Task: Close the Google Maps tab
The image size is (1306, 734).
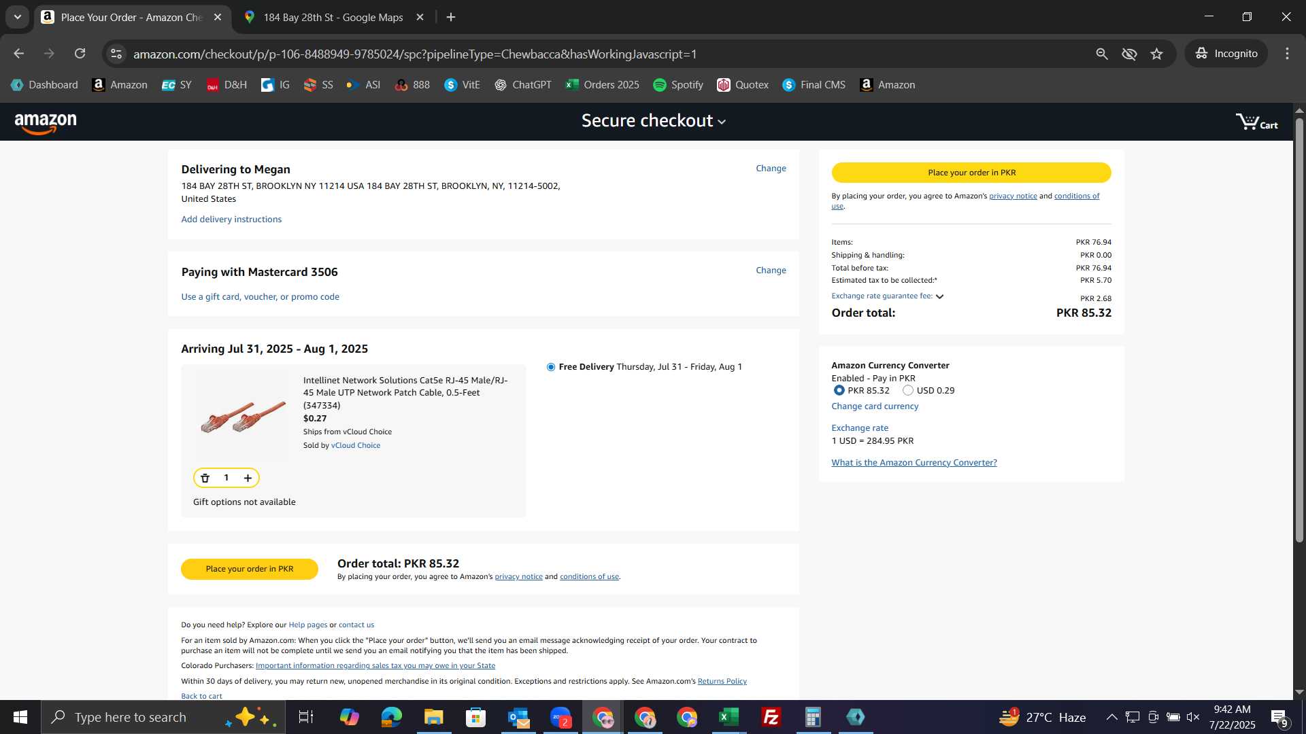Action: click(x=420, y=17)
